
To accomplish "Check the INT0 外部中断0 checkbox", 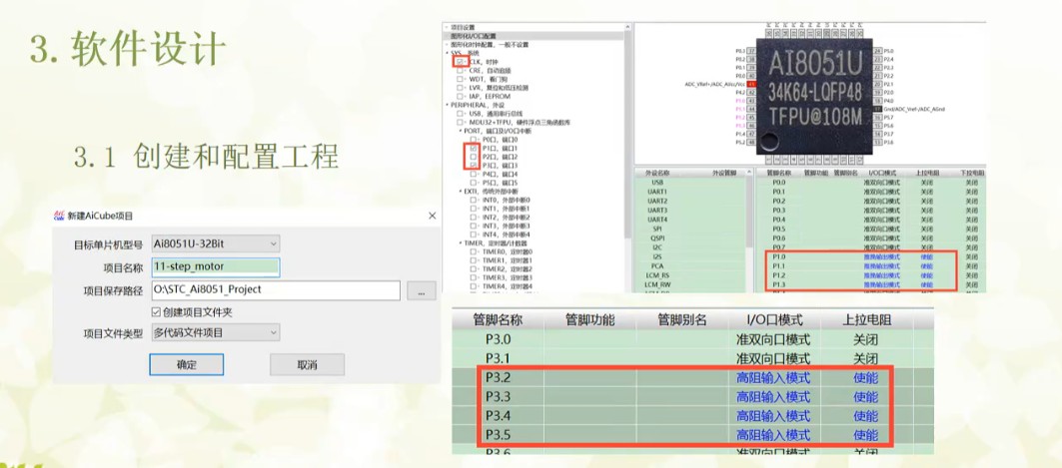I will (x=474, y=201).
